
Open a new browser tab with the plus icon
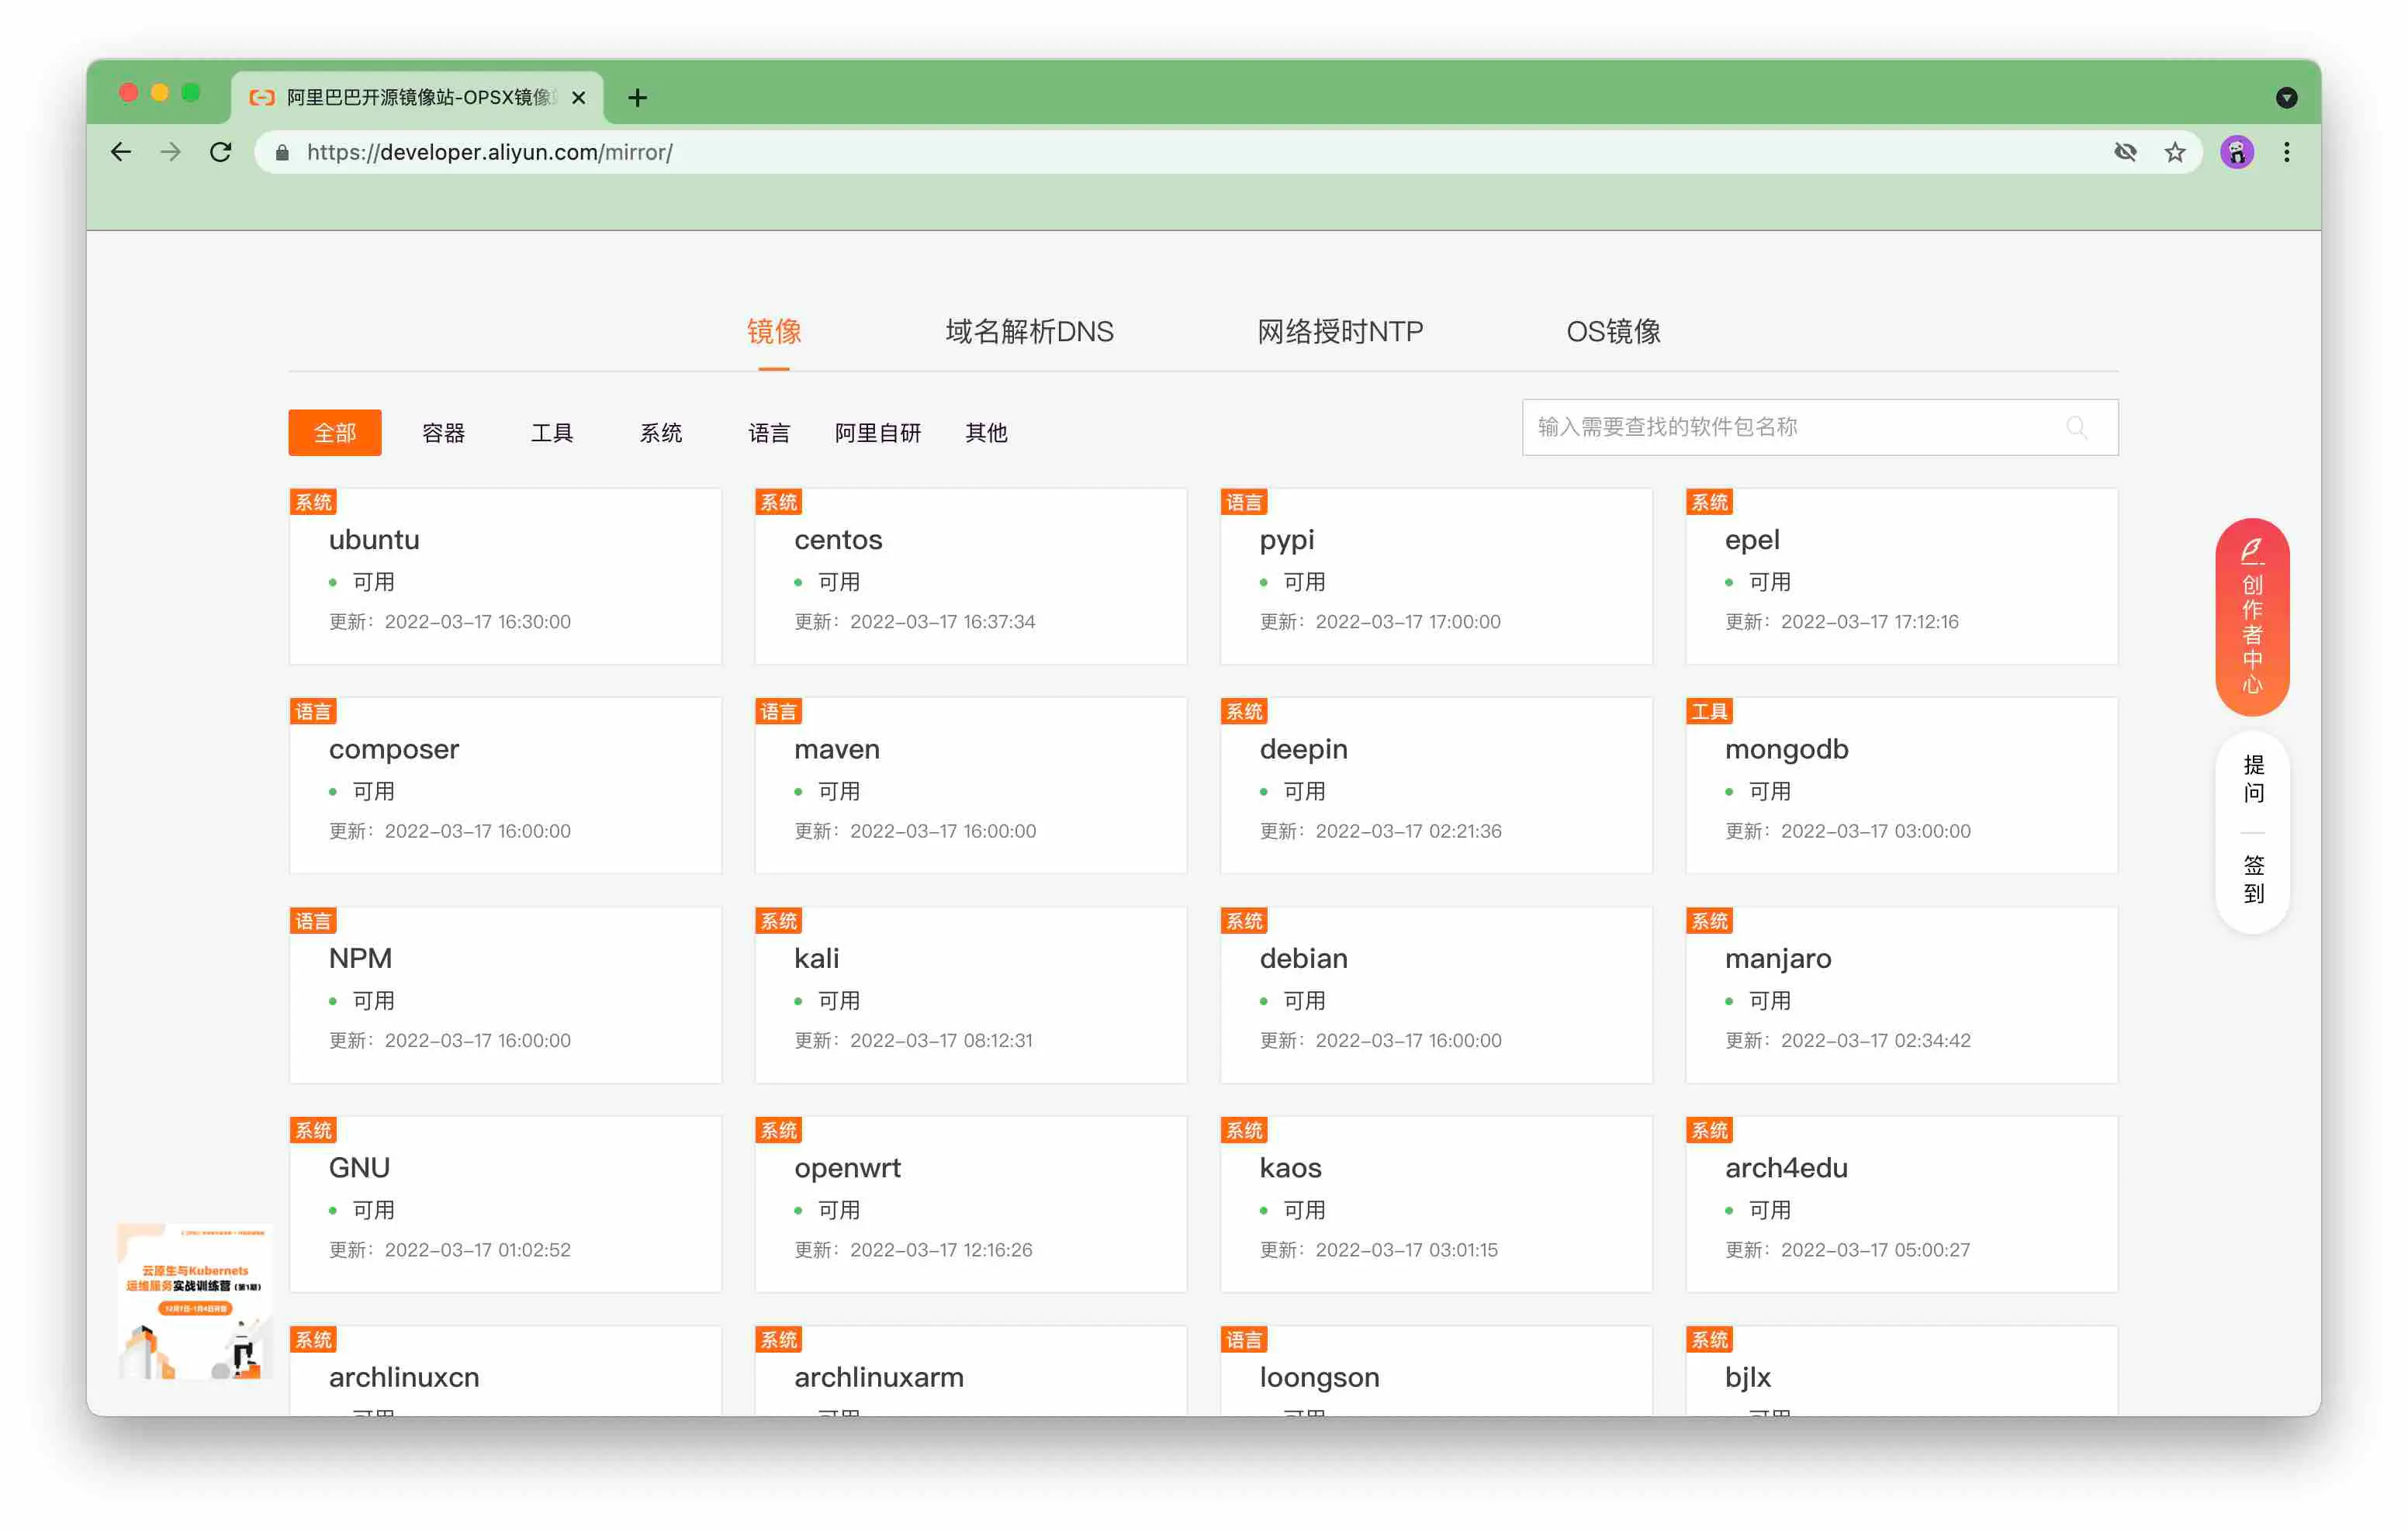[637, 97]
